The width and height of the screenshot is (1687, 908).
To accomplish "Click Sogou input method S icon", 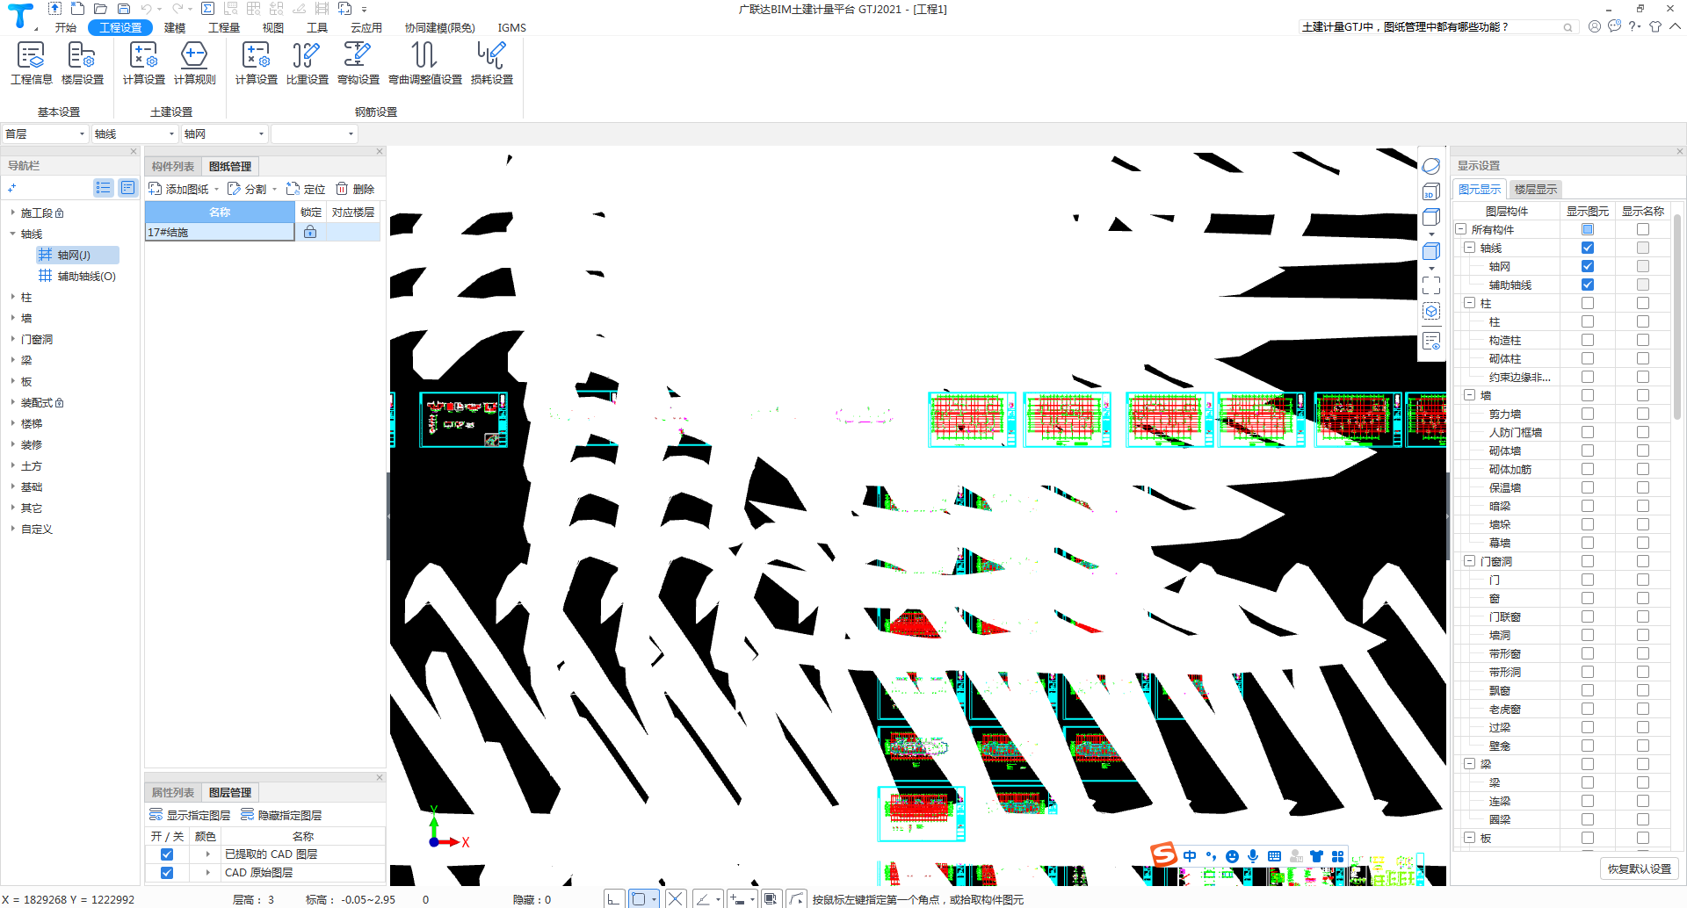I will point(1163,854).
